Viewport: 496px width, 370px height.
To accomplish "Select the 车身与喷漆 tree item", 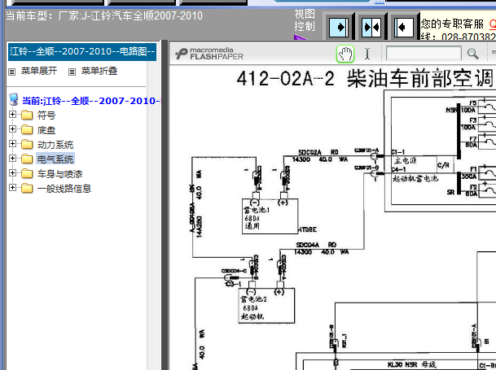I will (59, 174).
